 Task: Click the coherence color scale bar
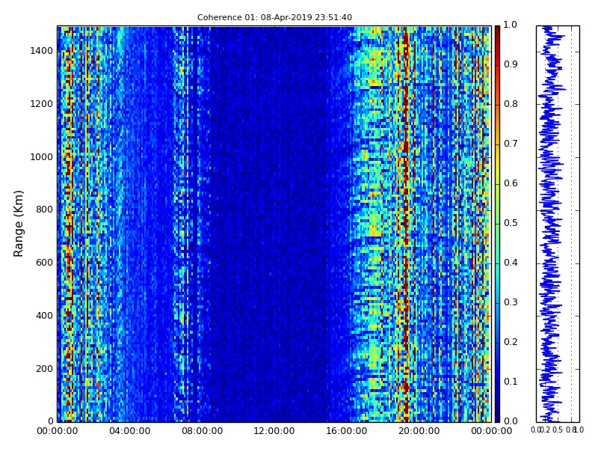click(x=497, y=224)
